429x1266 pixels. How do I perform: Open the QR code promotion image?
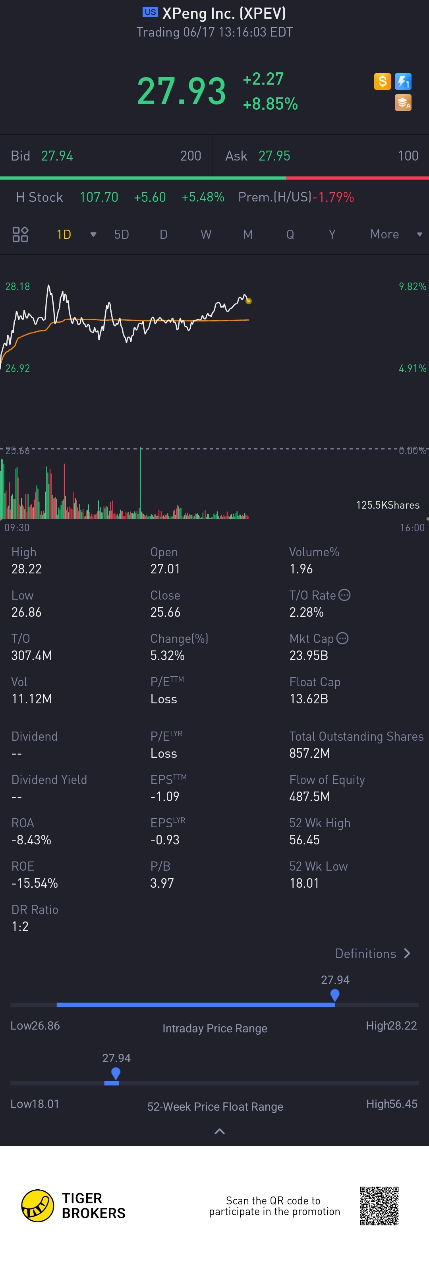coord(379,1206)
